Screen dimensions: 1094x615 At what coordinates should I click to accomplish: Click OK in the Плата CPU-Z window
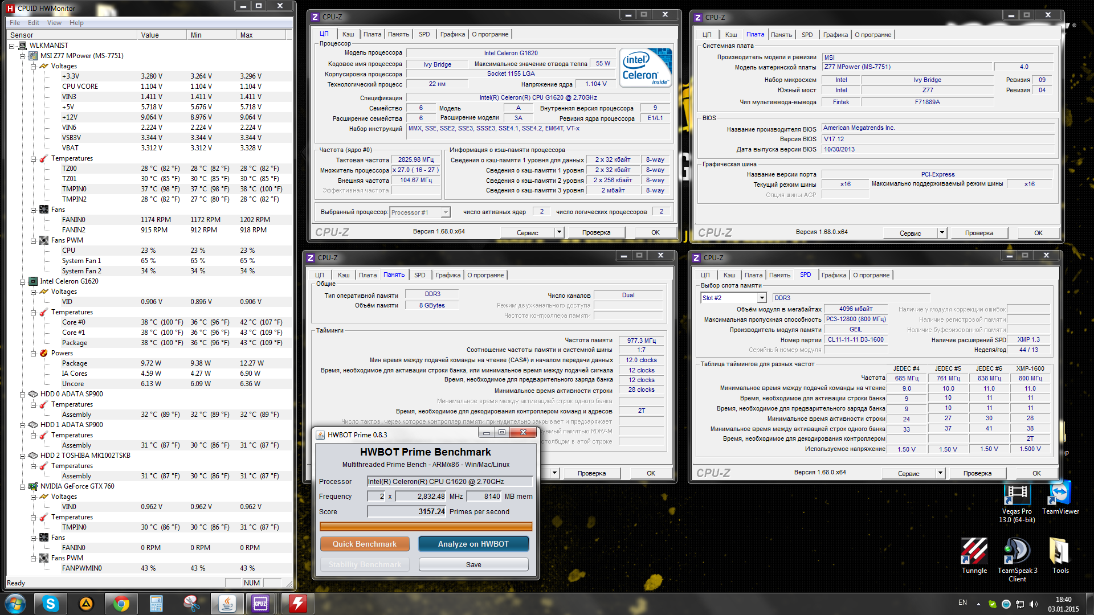[1038, 233]
